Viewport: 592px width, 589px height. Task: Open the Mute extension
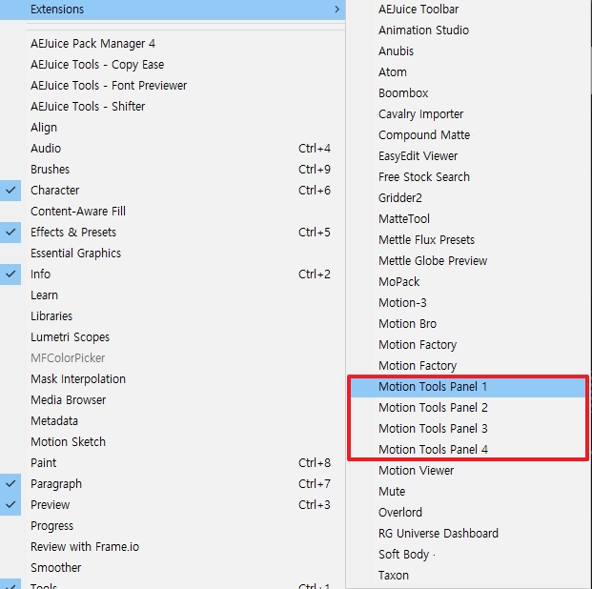(392, 491)
